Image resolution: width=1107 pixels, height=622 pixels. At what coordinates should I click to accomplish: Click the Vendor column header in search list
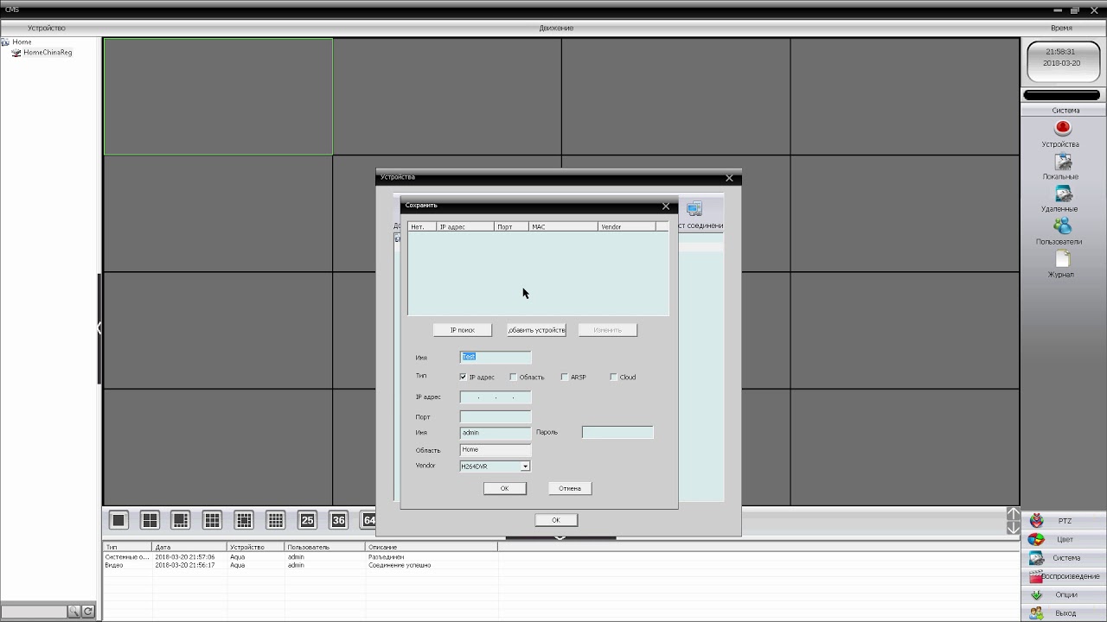click(626, 226)
